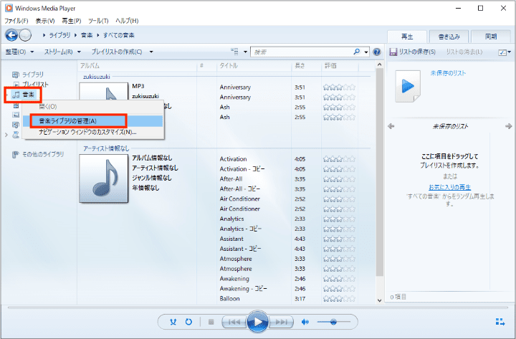Click in the search input field
The height and width of the screenshot is (339, 516).
point(302,52)
